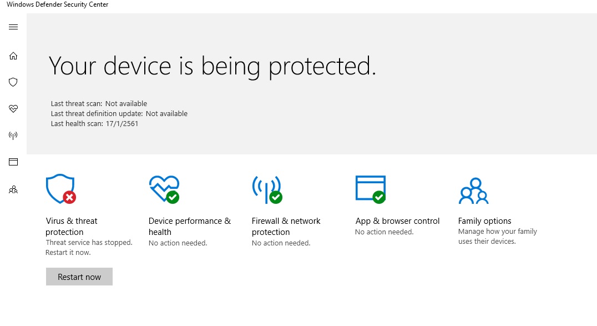Select the Firewall & network protection label

(x=286, y=226)
